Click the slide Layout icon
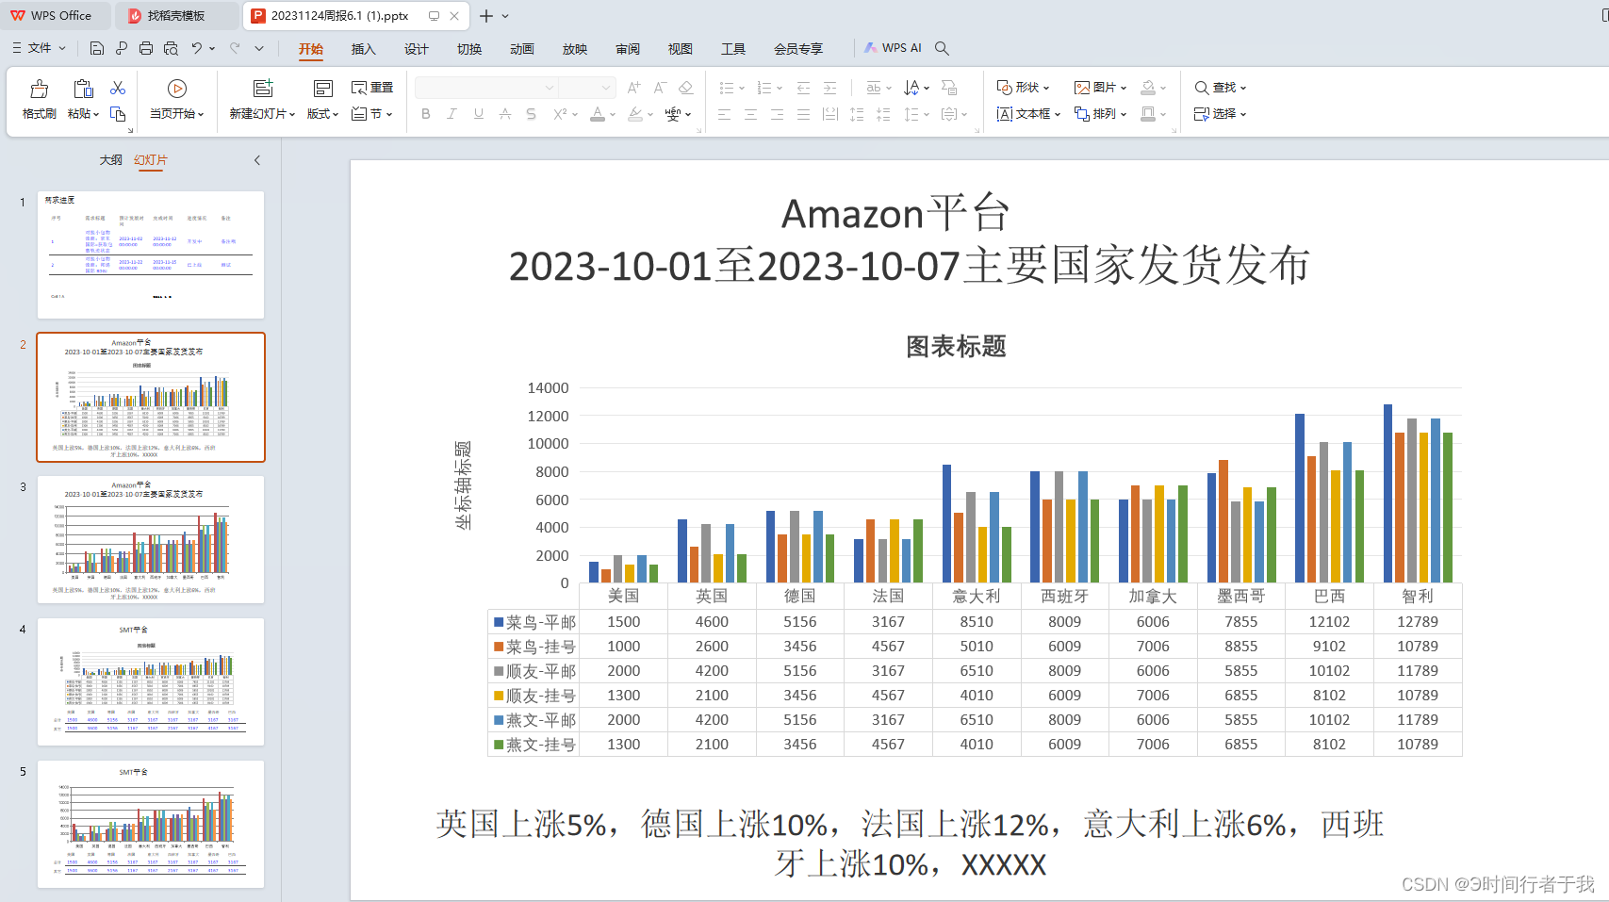Image resolution: width=1609 pixels, height=902 pixels. pyautogui.click(x=322, y=89)
